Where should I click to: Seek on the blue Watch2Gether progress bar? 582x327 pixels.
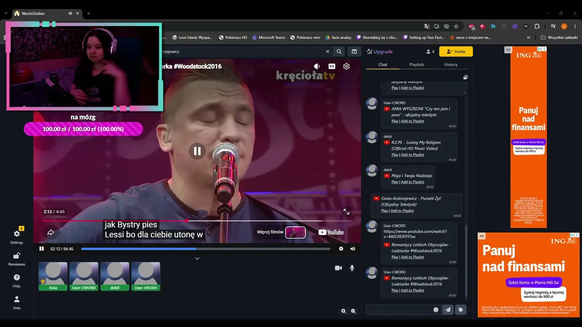206,249
